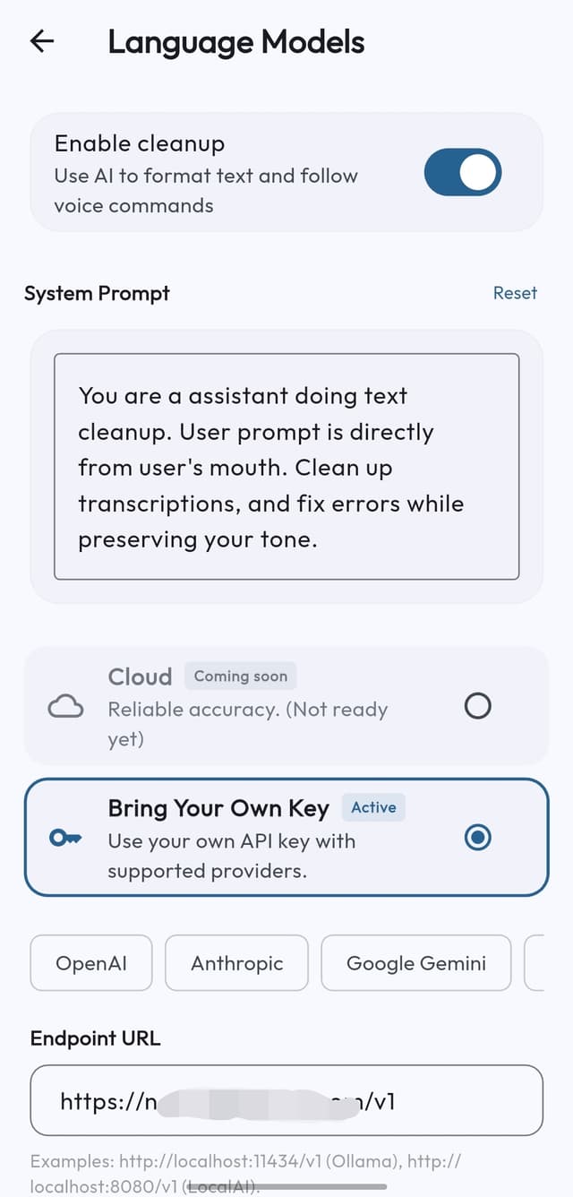Choose the OpenAI provider chip
This screenshot has width=573, height=1197.
tap(91, 963)
